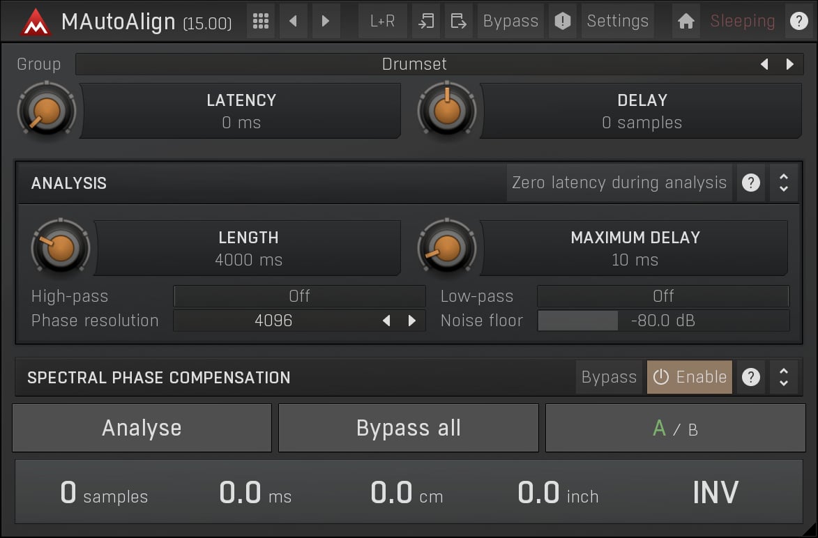Click the panic exclamation icon
The image size is (818, 538).
coord(562,21)
